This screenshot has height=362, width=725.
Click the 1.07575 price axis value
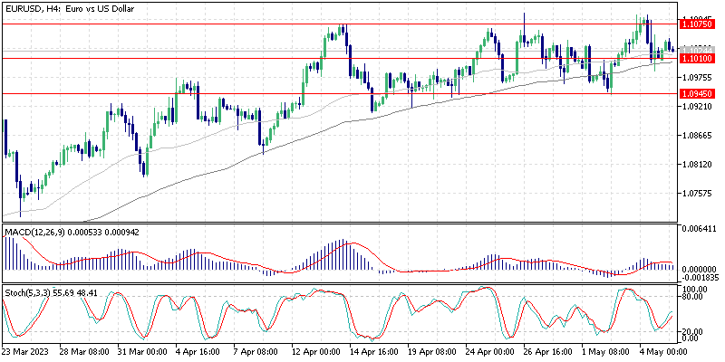pyautogui.click(x=697, y=195)
